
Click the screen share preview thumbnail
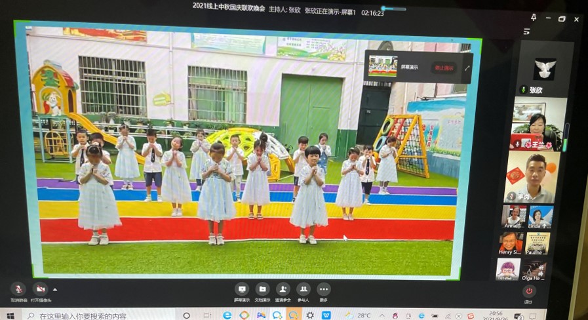pos(382,66)
